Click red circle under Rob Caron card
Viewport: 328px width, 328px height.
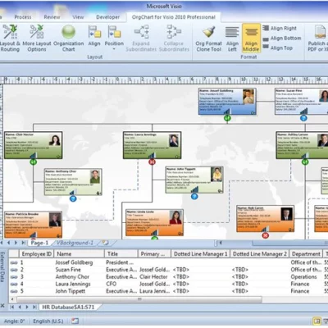point(265,235)
